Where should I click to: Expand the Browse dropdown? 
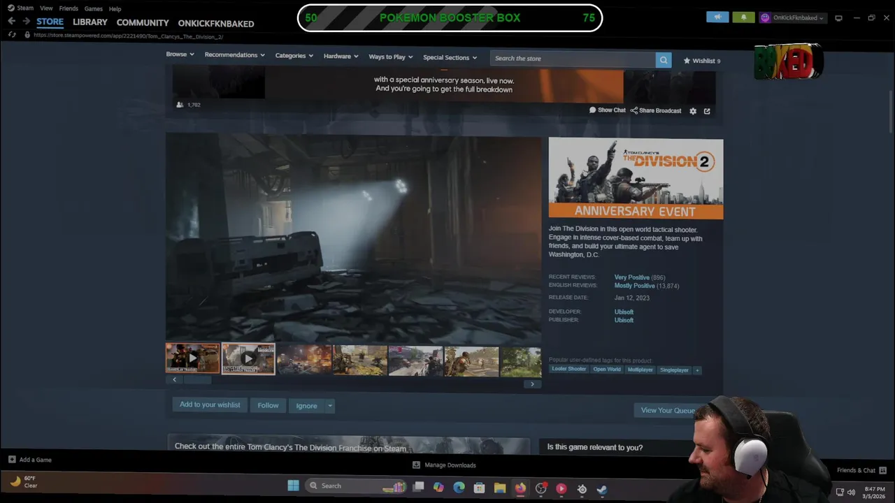tap(180, 54)
